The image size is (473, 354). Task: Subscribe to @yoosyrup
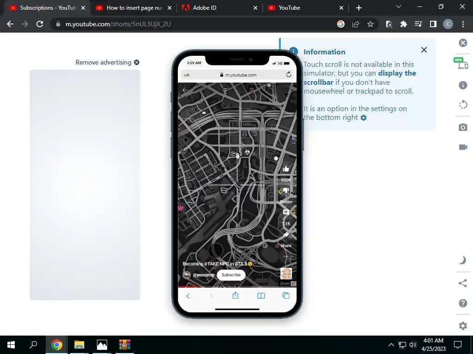point(231,275)
